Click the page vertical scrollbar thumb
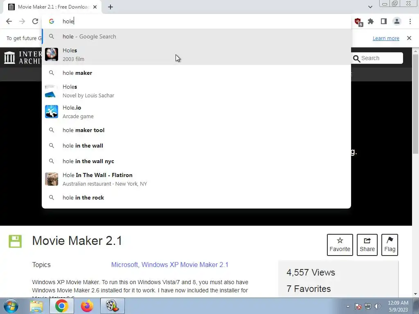 coord(415,104)
